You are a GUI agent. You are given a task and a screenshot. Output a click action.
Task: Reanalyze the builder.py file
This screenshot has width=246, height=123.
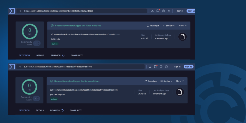(x=153, y=26)
